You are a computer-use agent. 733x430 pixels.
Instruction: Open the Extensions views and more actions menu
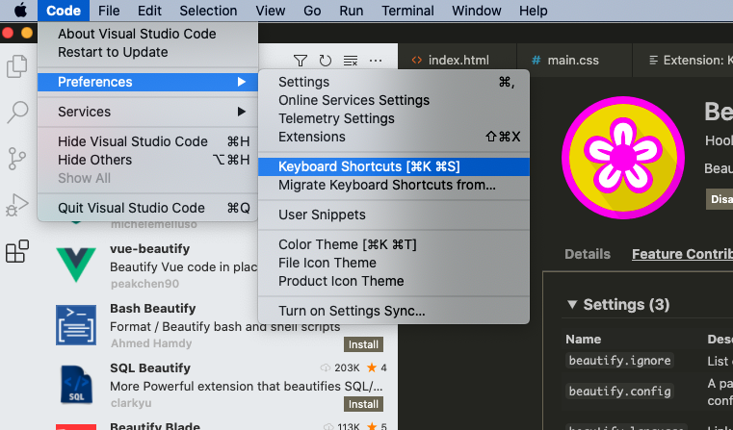(x=376, y=61)
